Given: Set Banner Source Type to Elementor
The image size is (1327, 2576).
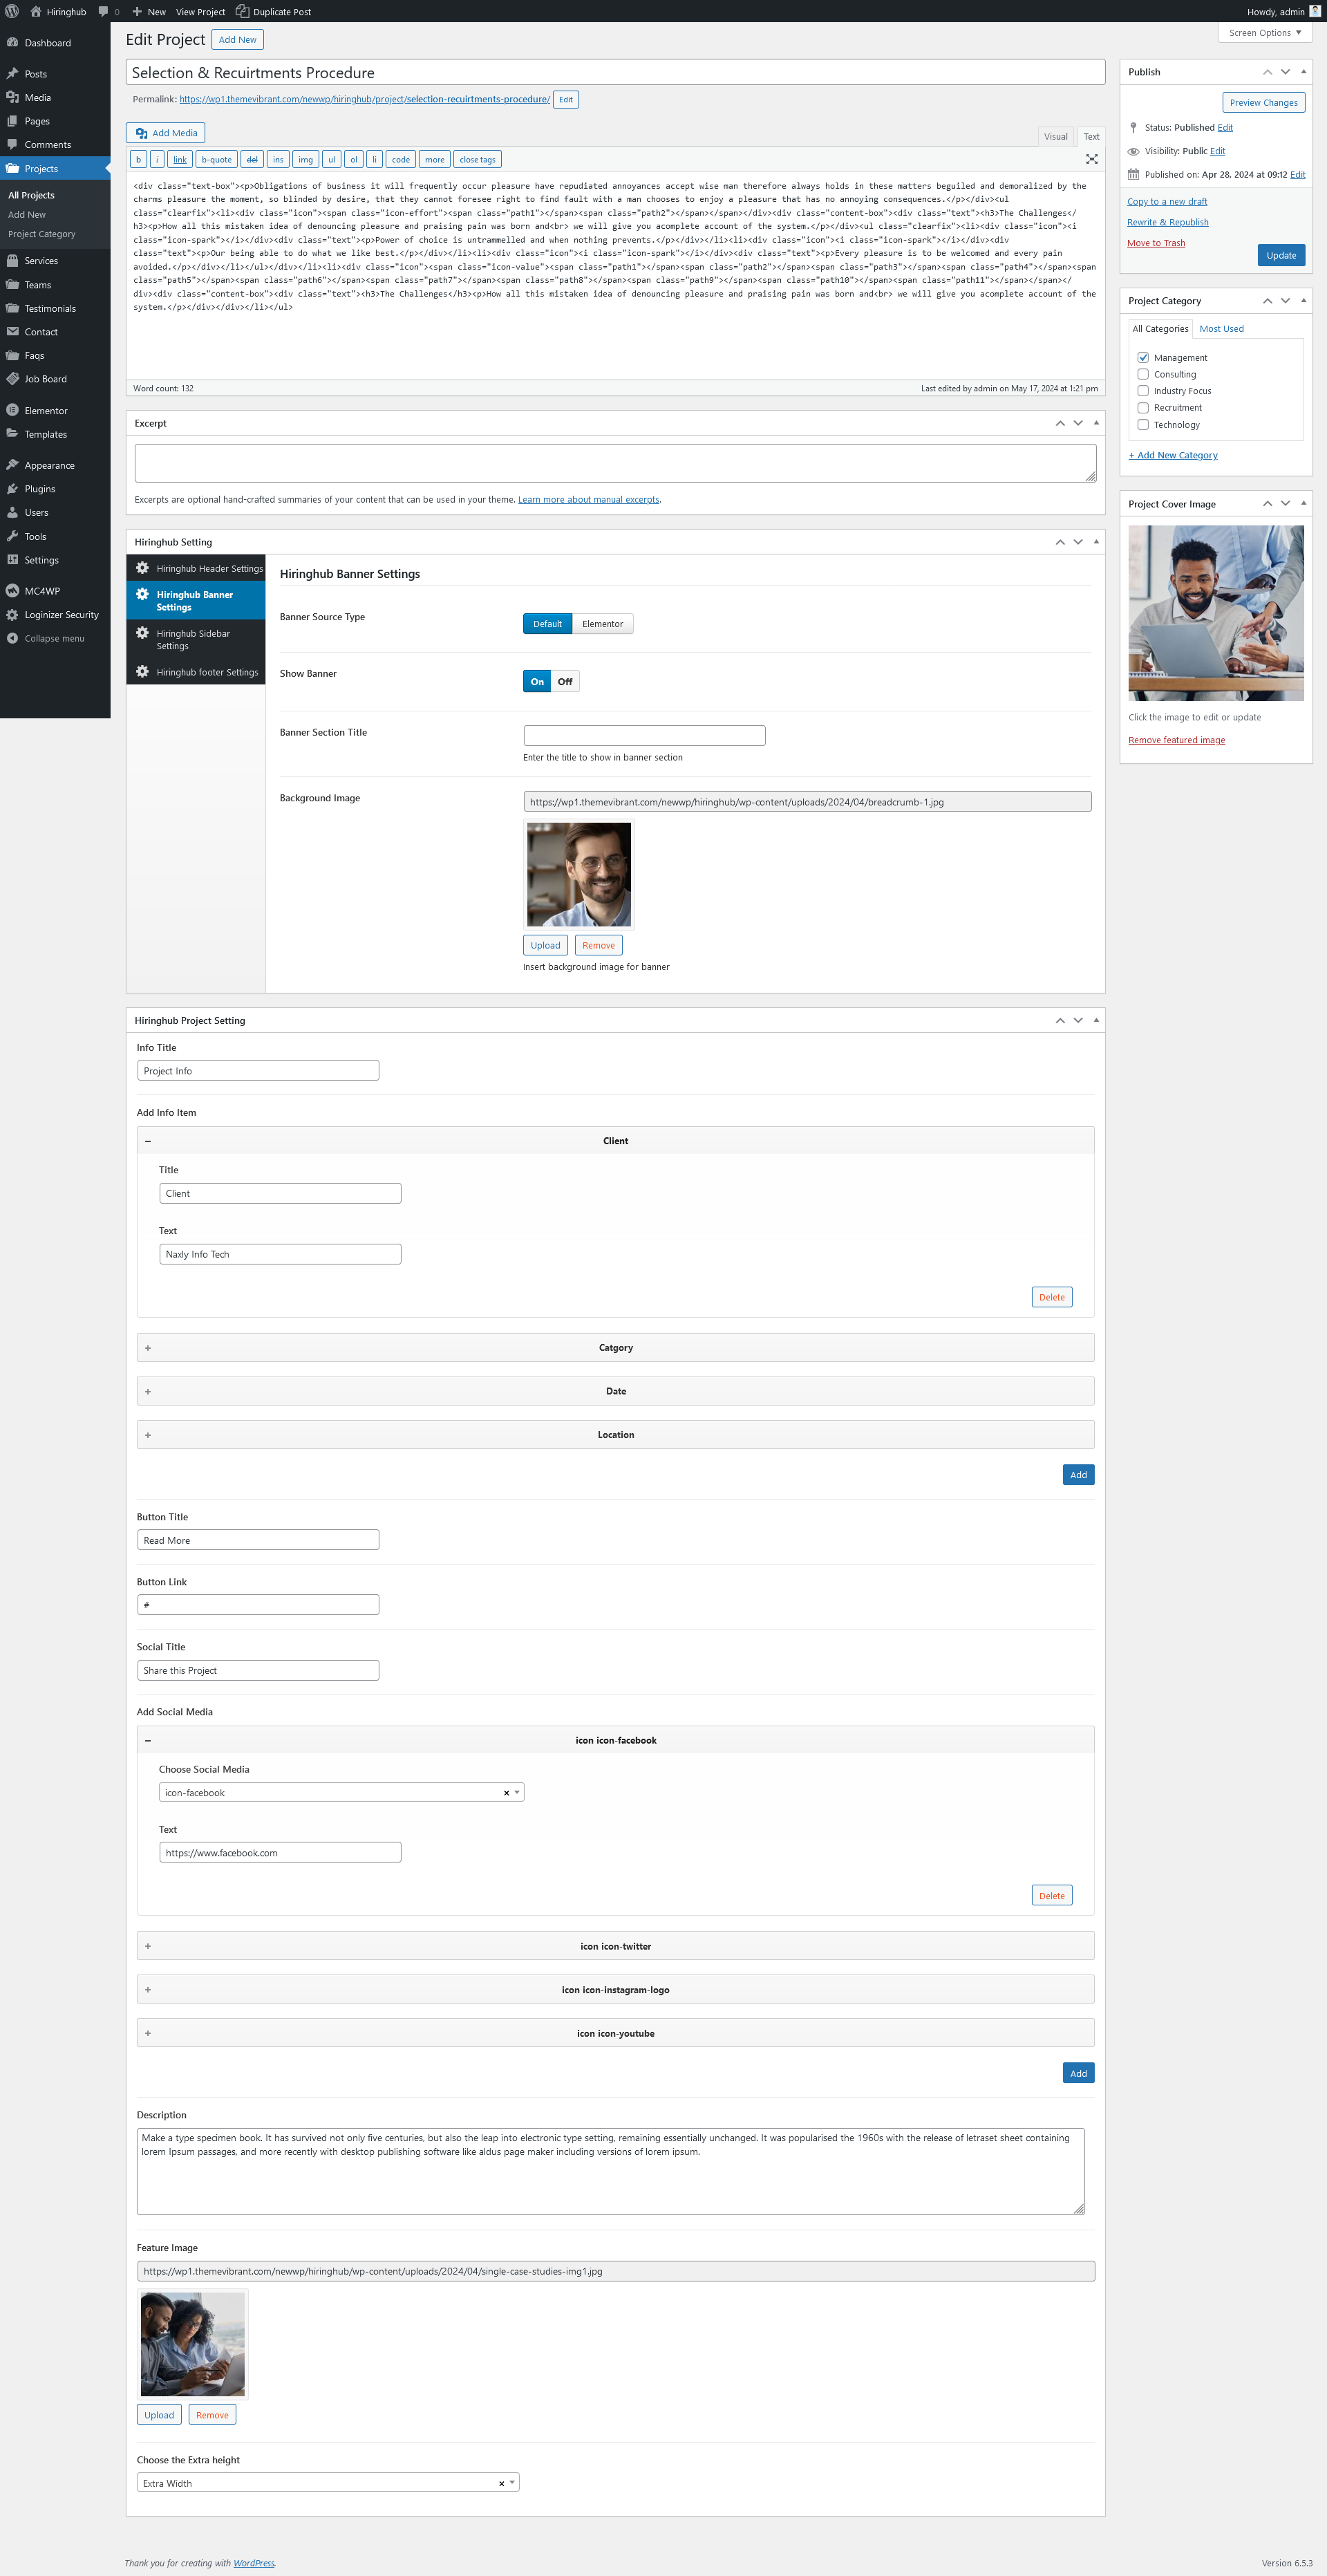Looking at the screenshot, I should (x=603, y=624).
